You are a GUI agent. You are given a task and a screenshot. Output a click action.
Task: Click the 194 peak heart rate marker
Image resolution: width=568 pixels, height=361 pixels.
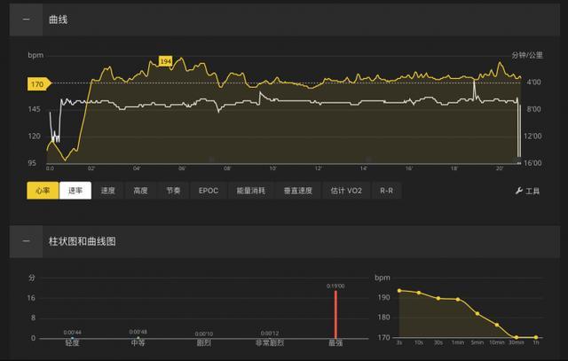[x=165, y=61]
